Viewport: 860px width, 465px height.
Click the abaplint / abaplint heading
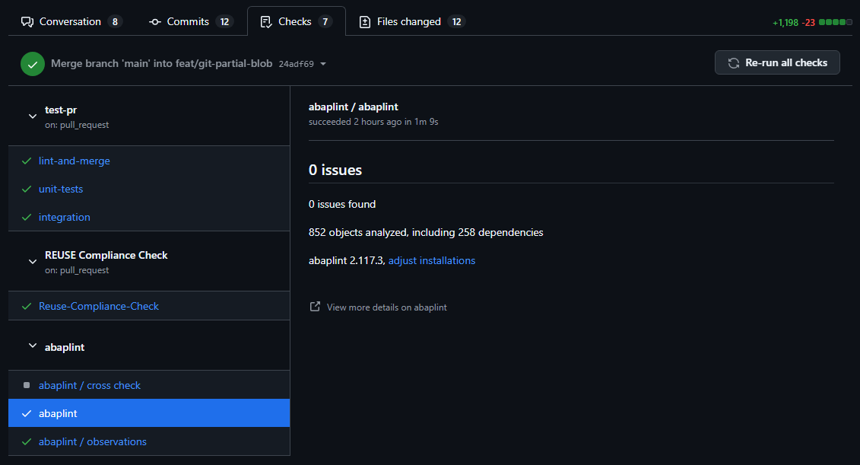coord(354,107)
